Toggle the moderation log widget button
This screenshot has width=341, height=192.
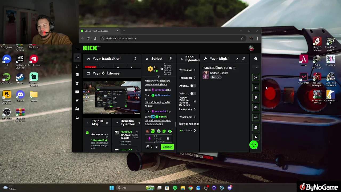256,97
